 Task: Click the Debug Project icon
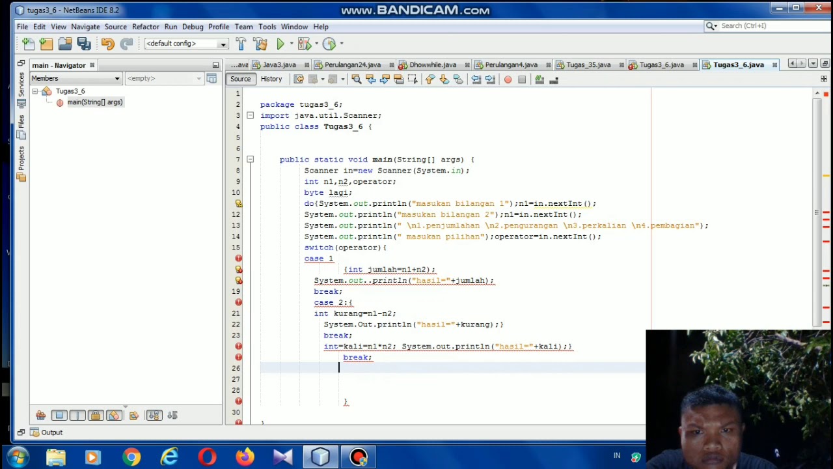(x=303, y=44)
